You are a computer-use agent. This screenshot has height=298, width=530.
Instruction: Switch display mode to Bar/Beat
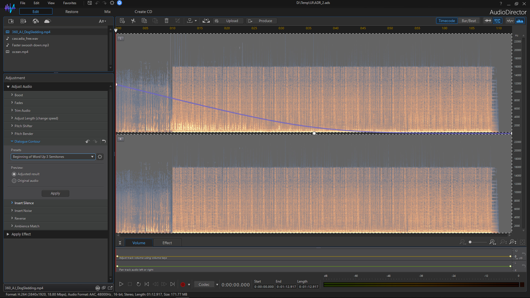469,20
